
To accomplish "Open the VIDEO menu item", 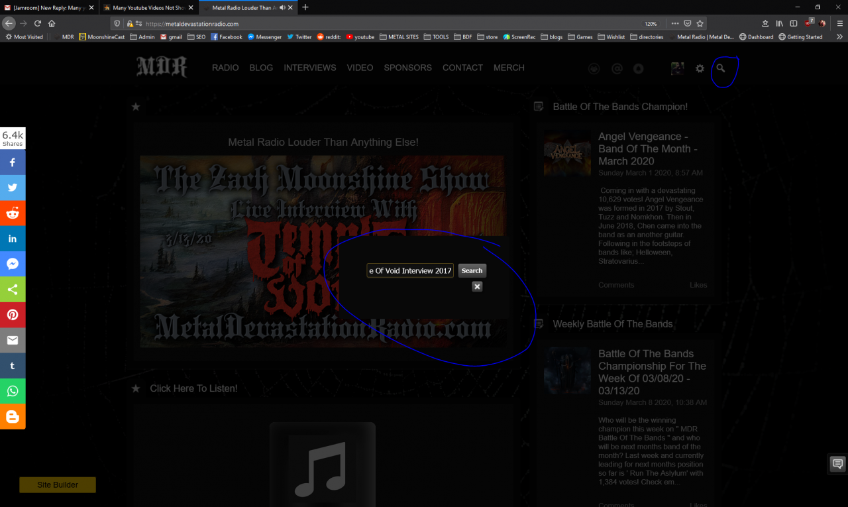I will (360, 68).
